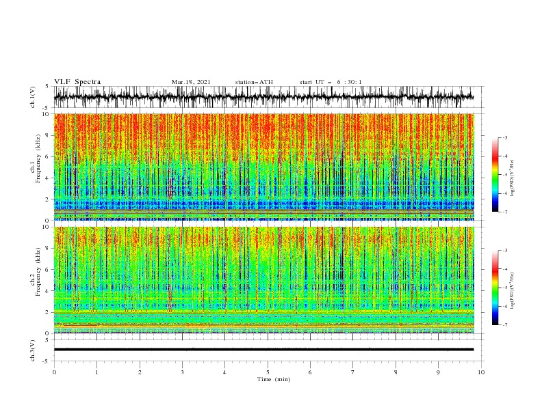Click the "-3" tick on ch.1 color bar
542x418 pixels.
tap(505, 137)
